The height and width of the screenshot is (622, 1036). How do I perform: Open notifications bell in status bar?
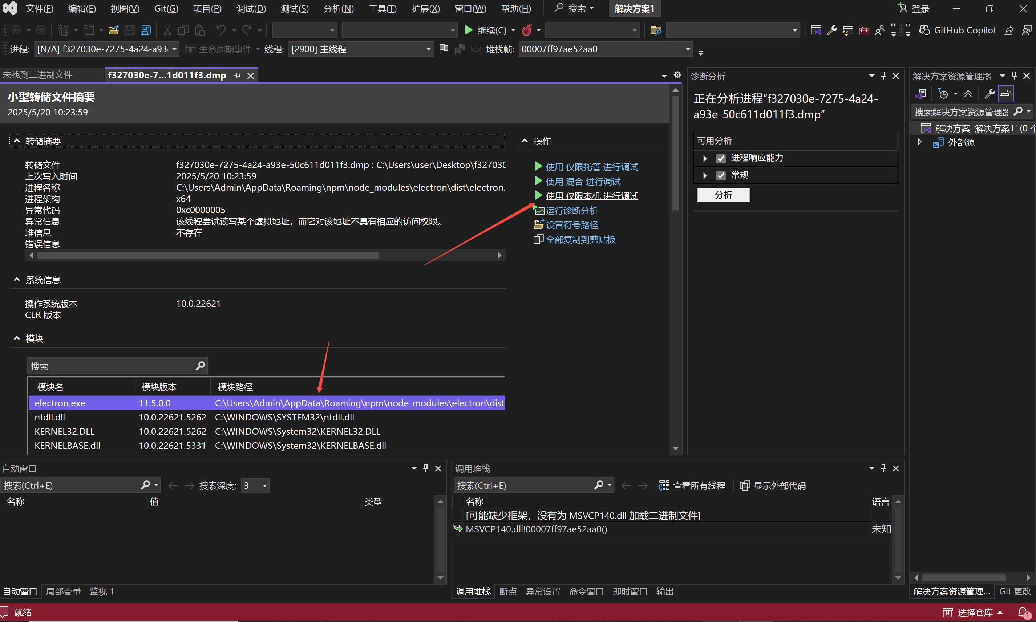coord(1023,612)
